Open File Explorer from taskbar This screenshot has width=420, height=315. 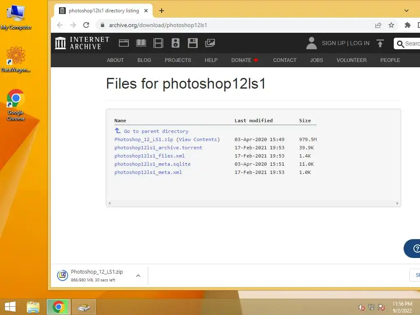(33, 307)
